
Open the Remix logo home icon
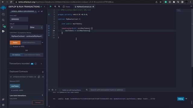pos(3,8)
